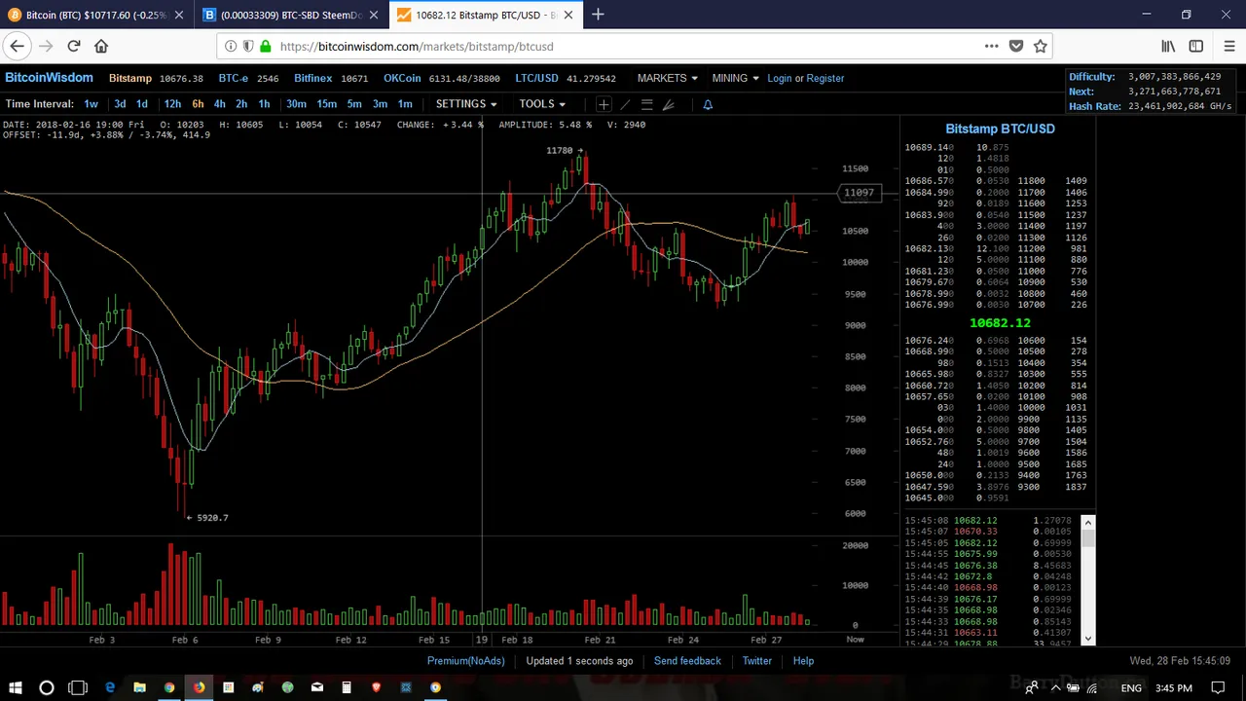Open page actions three-dot menu
1246x701 pixels.
(991, 46)
